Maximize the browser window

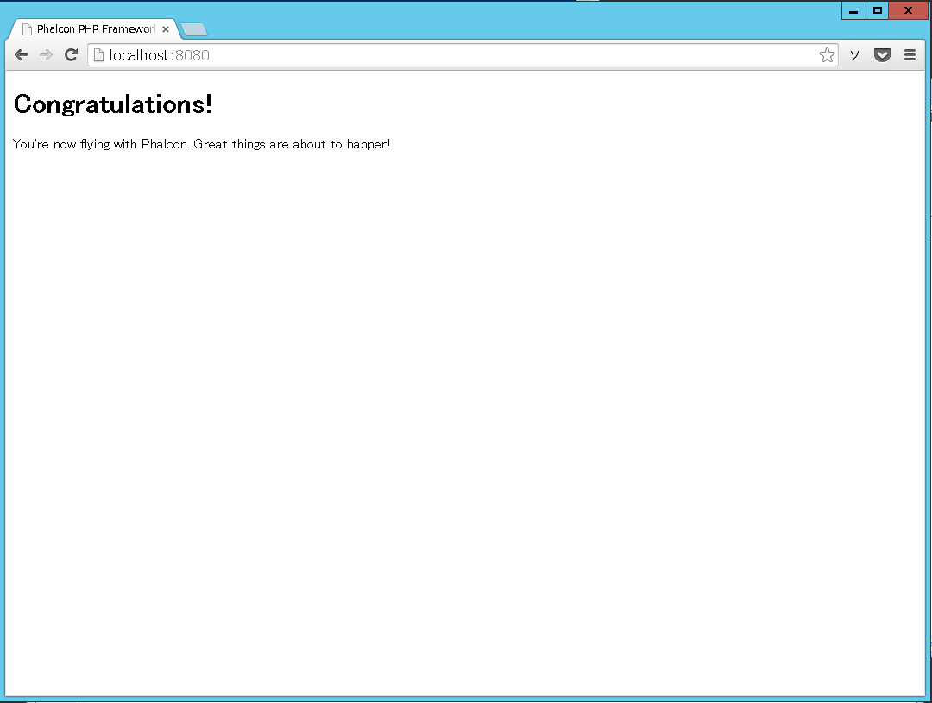click(878, 10)
